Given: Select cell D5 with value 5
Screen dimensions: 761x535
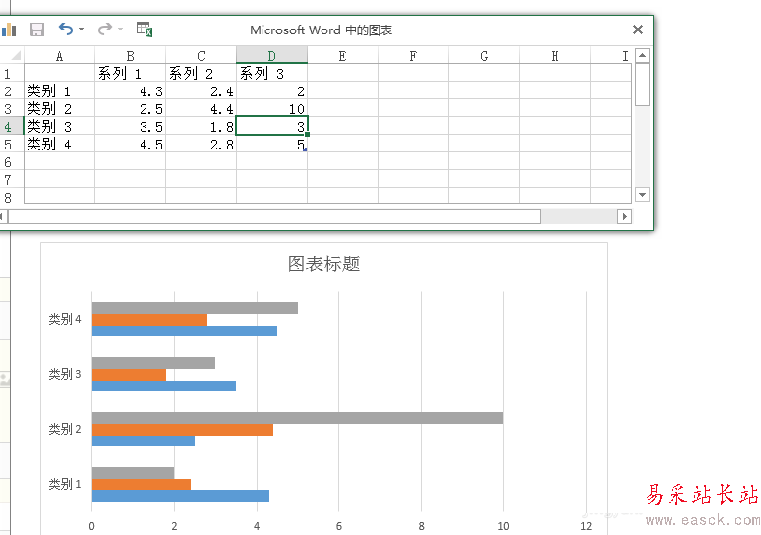Looking at the screenshot, I should tap(271, 145).
